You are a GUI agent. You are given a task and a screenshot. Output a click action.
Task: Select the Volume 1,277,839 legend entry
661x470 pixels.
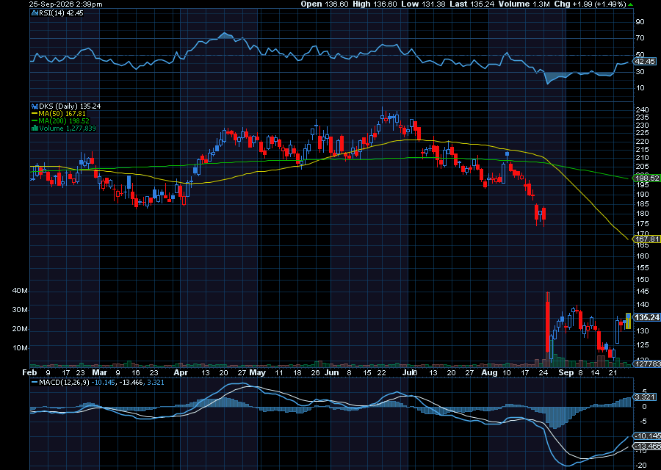pos(68,128)
